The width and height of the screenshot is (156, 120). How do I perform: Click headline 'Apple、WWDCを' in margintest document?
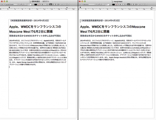point(92,27)
